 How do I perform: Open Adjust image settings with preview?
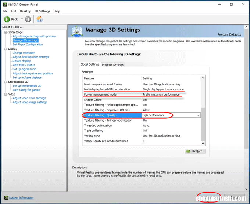[35, 36]
